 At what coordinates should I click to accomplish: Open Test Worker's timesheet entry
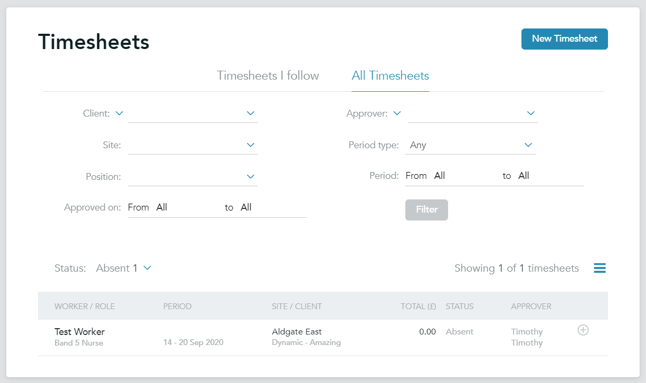pos(79,331)
